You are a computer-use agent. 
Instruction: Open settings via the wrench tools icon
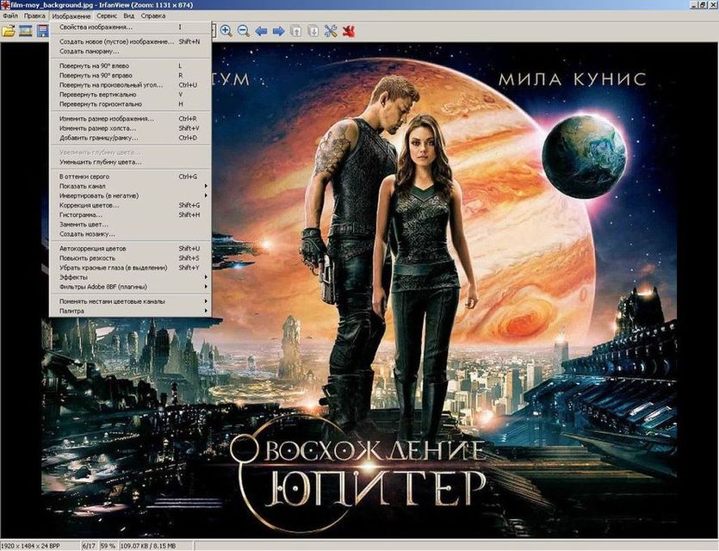(x=332, y=31)
